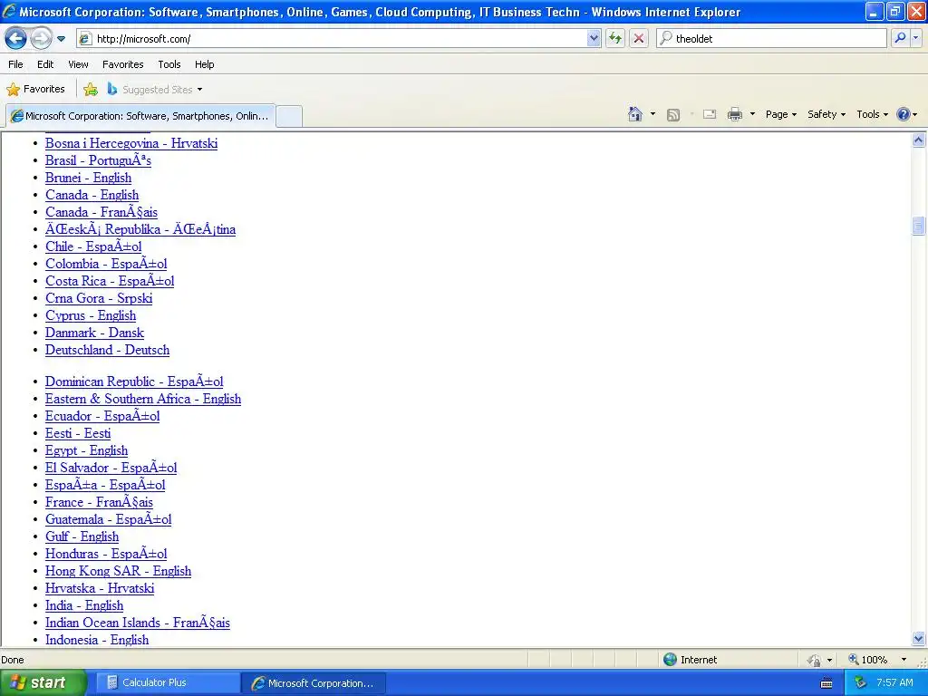Viewport: 928px width, 696px height.
Task: Click the Forward navigation button
Action: (41, 39)
